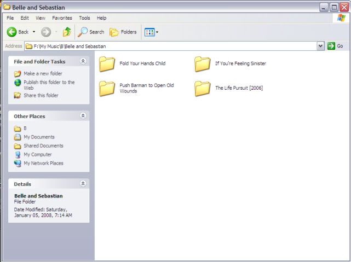351x262 pixels.
Task: Maximize the Belle and Sebastian window
Action: pos(334,7)
